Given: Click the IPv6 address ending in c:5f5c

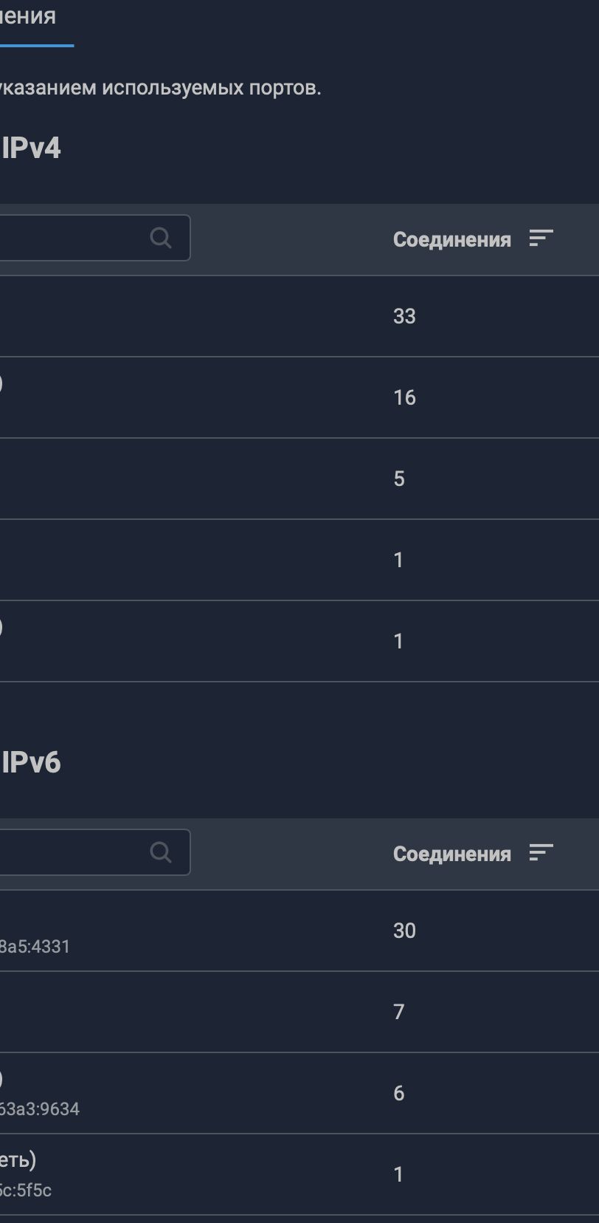Looking at the screenshot, I should [x=26, y=1191].
